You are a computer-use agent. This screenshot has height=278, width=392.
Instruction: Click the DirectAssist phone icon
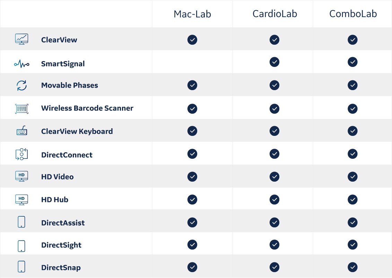21,222
